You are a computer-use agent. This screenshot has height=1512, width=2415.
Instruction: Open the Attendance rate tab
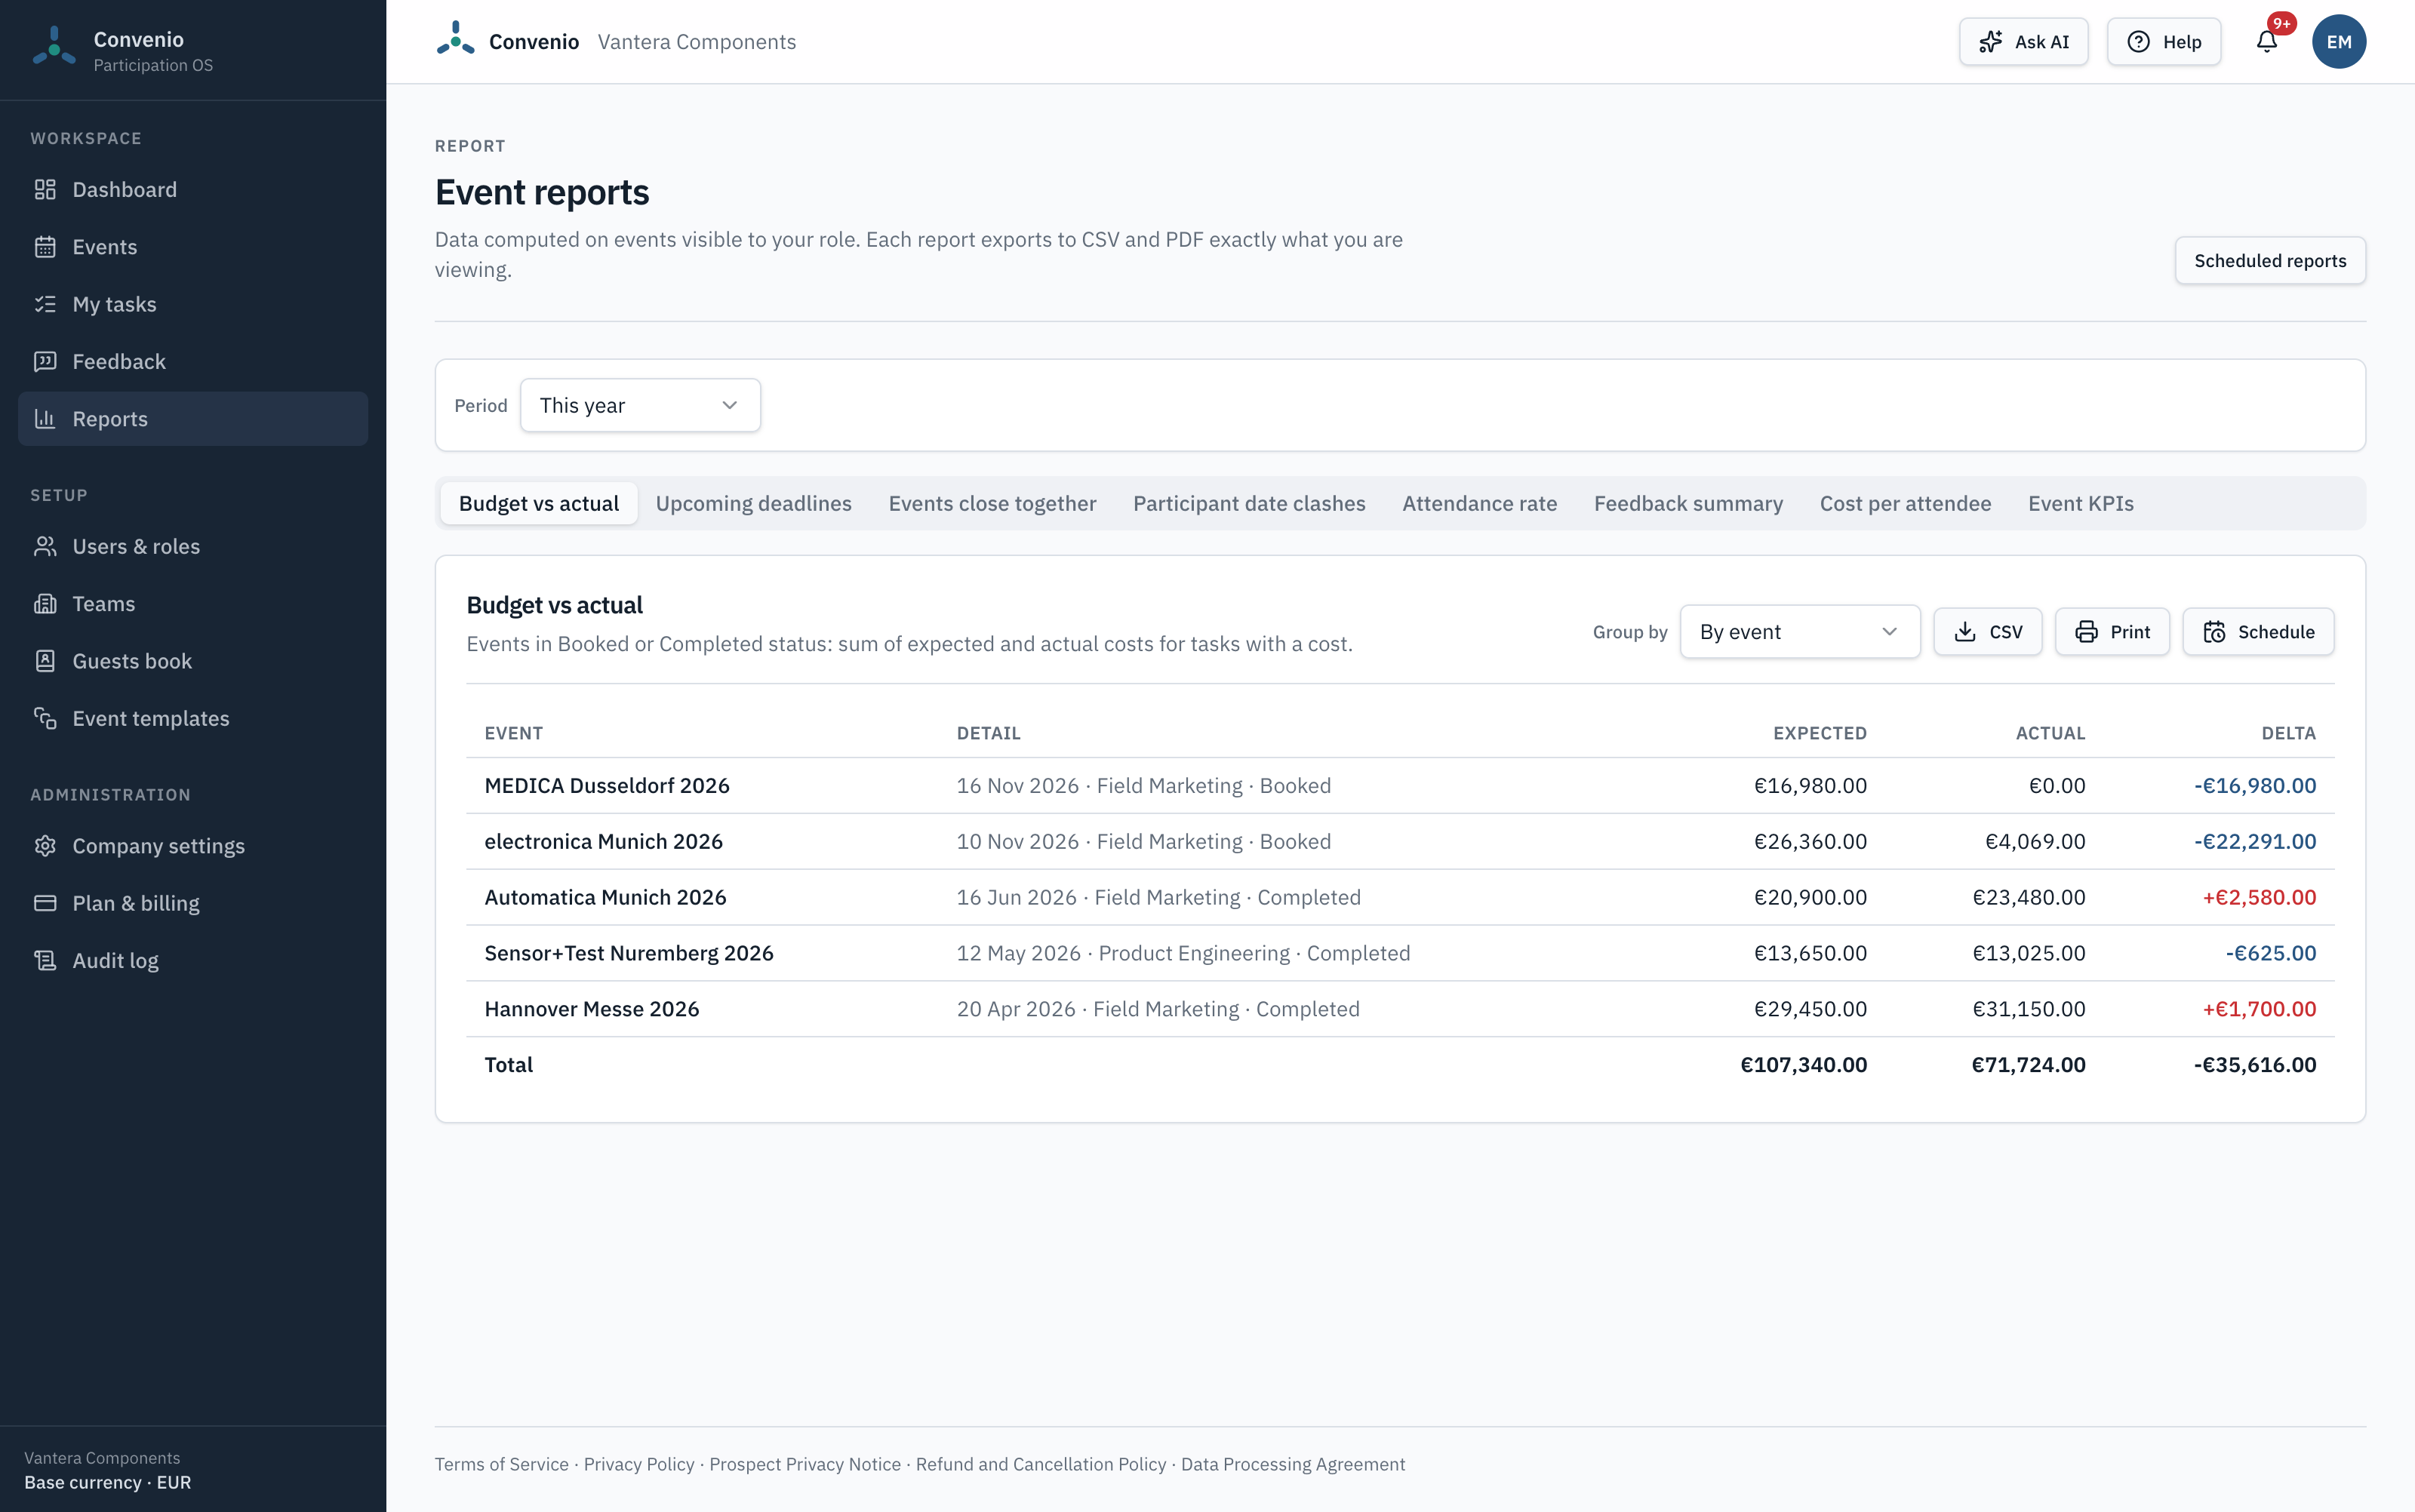1479,504
